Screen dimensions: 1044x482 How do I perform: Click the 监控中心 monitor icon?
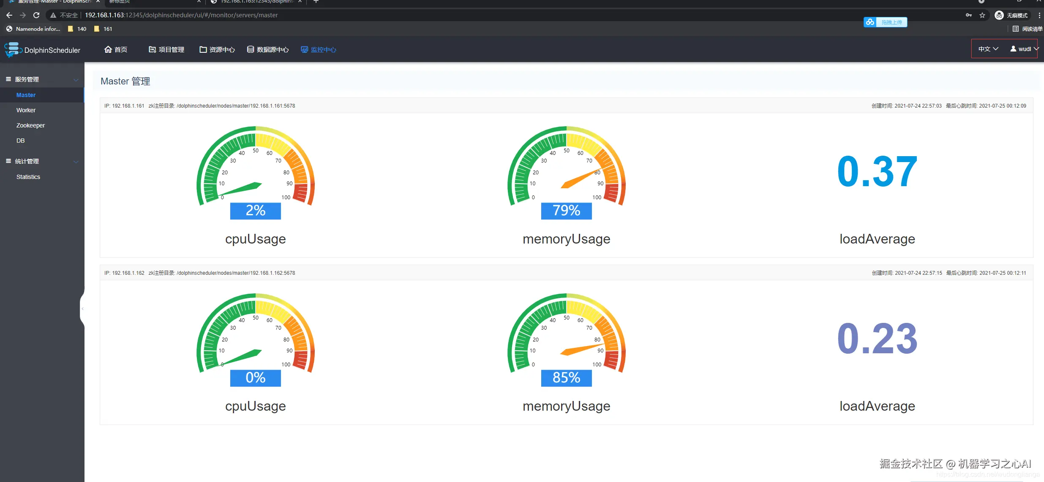[304, 49]
